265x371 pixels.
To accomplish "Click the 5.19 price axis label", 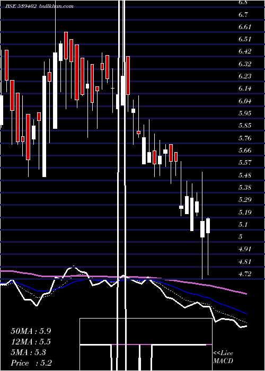I will (x=245, y=212).
